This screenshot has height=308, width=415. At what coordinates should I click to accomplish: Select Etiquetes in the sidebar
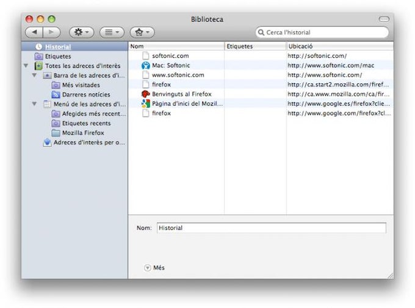pyautogui.click(x=58, y=56)
